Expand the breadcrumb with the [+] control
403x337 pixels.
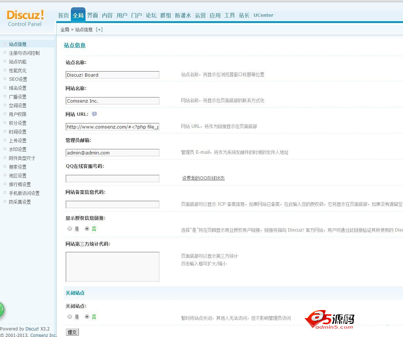(99, 29)
